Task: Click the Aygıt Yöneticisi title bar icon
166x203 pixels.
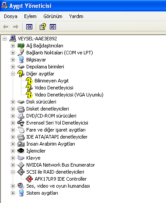Action: point(4,6)
